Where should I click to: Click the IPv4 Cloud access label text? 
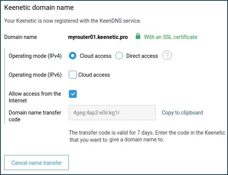coord(95,56)
